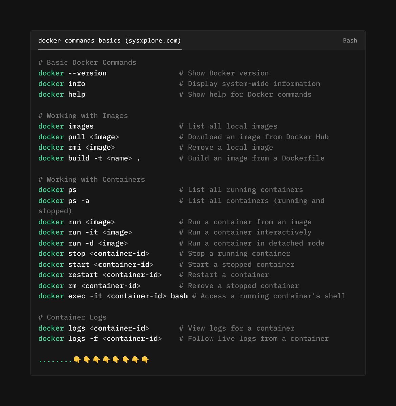Click '# Download an image from Docker Hub' comment
This screenshot has width=396, height=406.
tap(254, 137)
